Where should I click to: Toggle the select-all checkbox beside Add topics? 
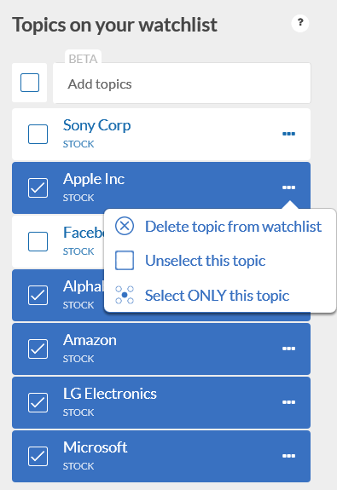click(30, 83)
